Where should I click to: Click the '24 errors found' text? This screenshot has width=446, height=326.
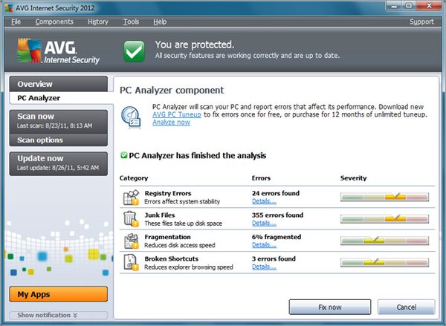point(276,193)
